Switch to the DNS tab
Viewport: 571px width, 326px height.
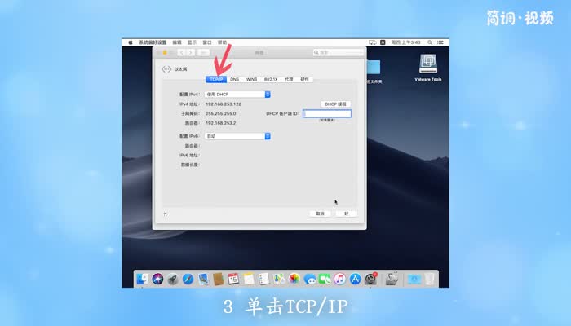point(234,79)
